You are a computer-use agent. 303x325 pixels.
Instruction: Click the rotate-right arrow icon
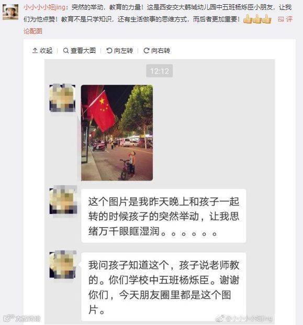(147, 51)
